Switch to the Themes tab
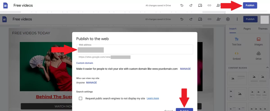This screenshot has height=111, width=270. pos(263,29)
